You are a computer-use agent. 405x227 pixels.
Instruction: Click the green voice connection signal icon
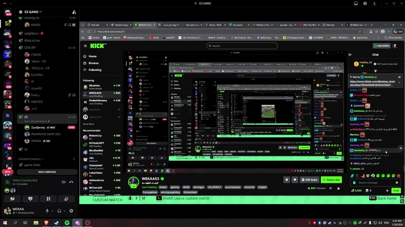click(x=7, y=182)
